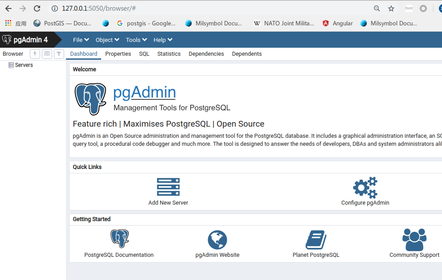Open the NATO Joint Military bookmark
442x280 pixels.
point(283,23)
